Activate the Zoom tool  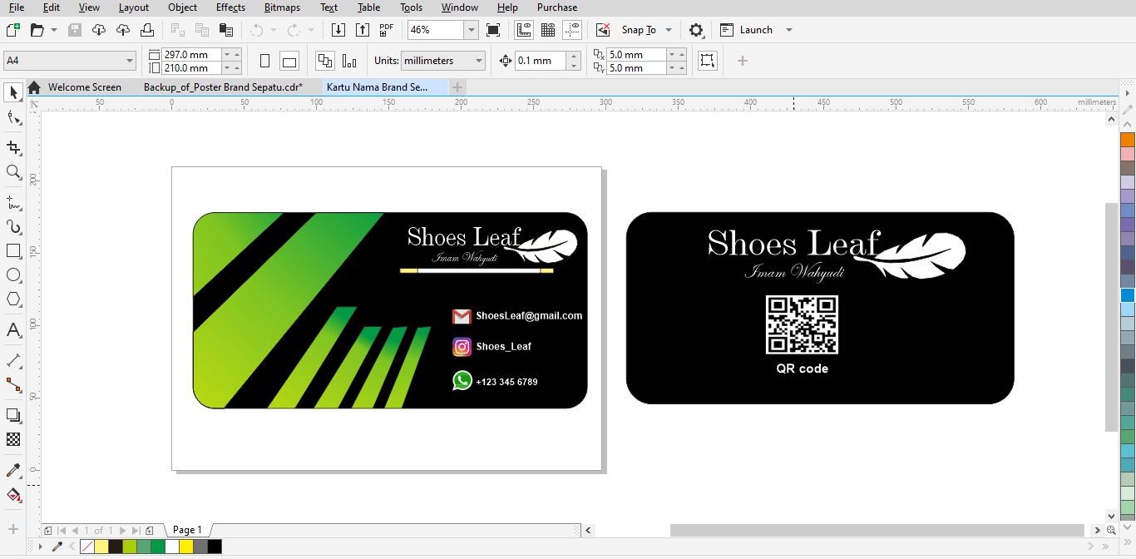[x=12, y=173]
